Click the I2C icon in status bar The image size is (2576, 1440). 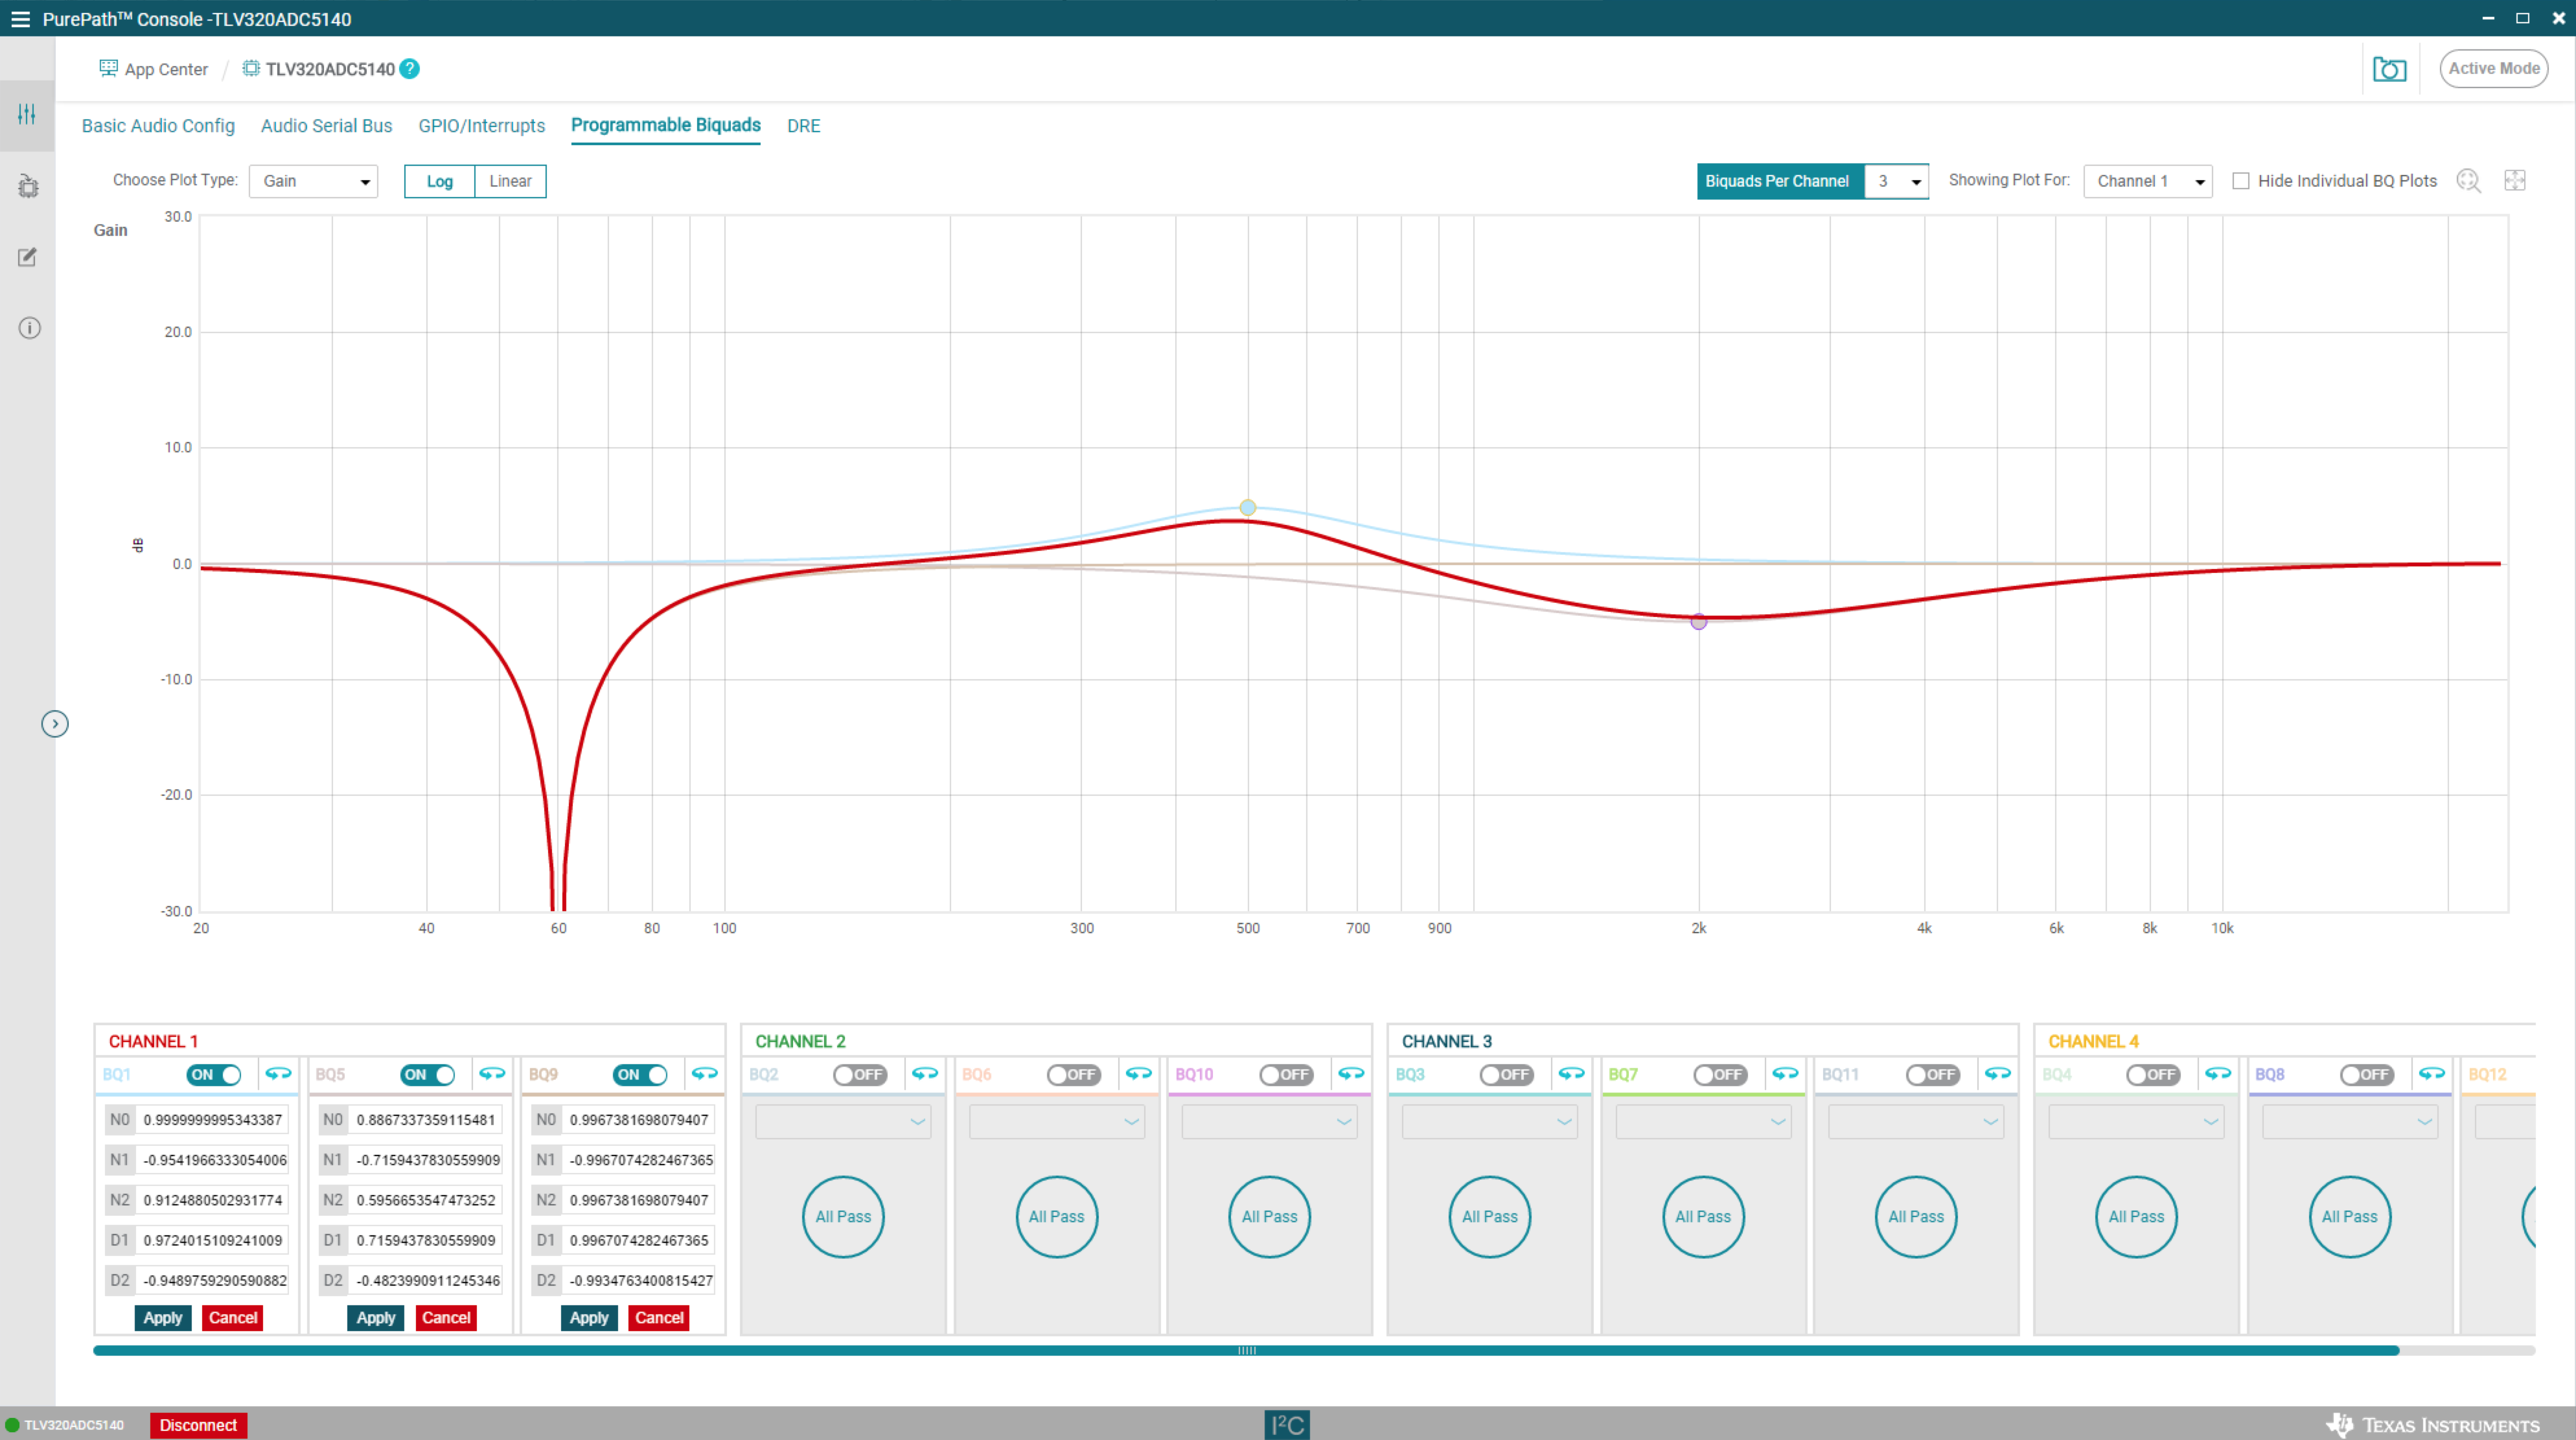(x=1286, y=1425)
